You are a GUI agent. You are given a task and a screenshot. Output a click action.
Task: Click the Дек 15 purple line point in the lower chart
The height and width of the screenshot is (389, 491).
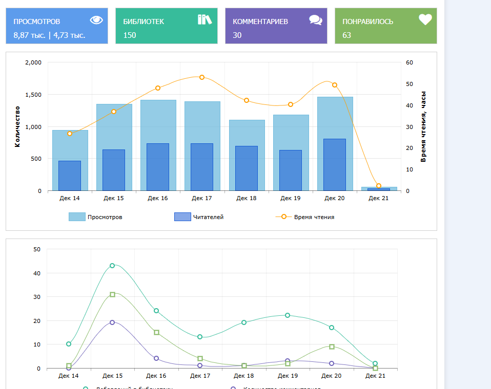(x=112, y=322)
